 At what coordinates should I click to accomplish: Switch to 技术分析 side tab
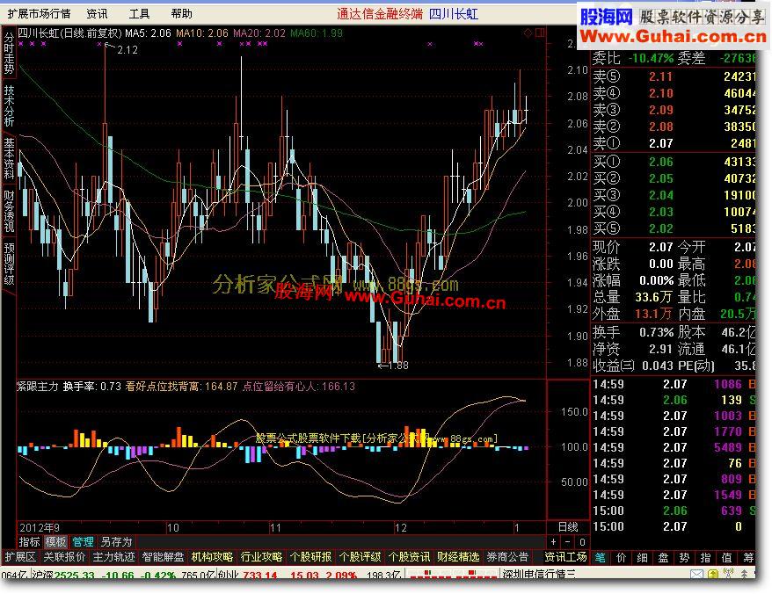[x=9, y=105]
